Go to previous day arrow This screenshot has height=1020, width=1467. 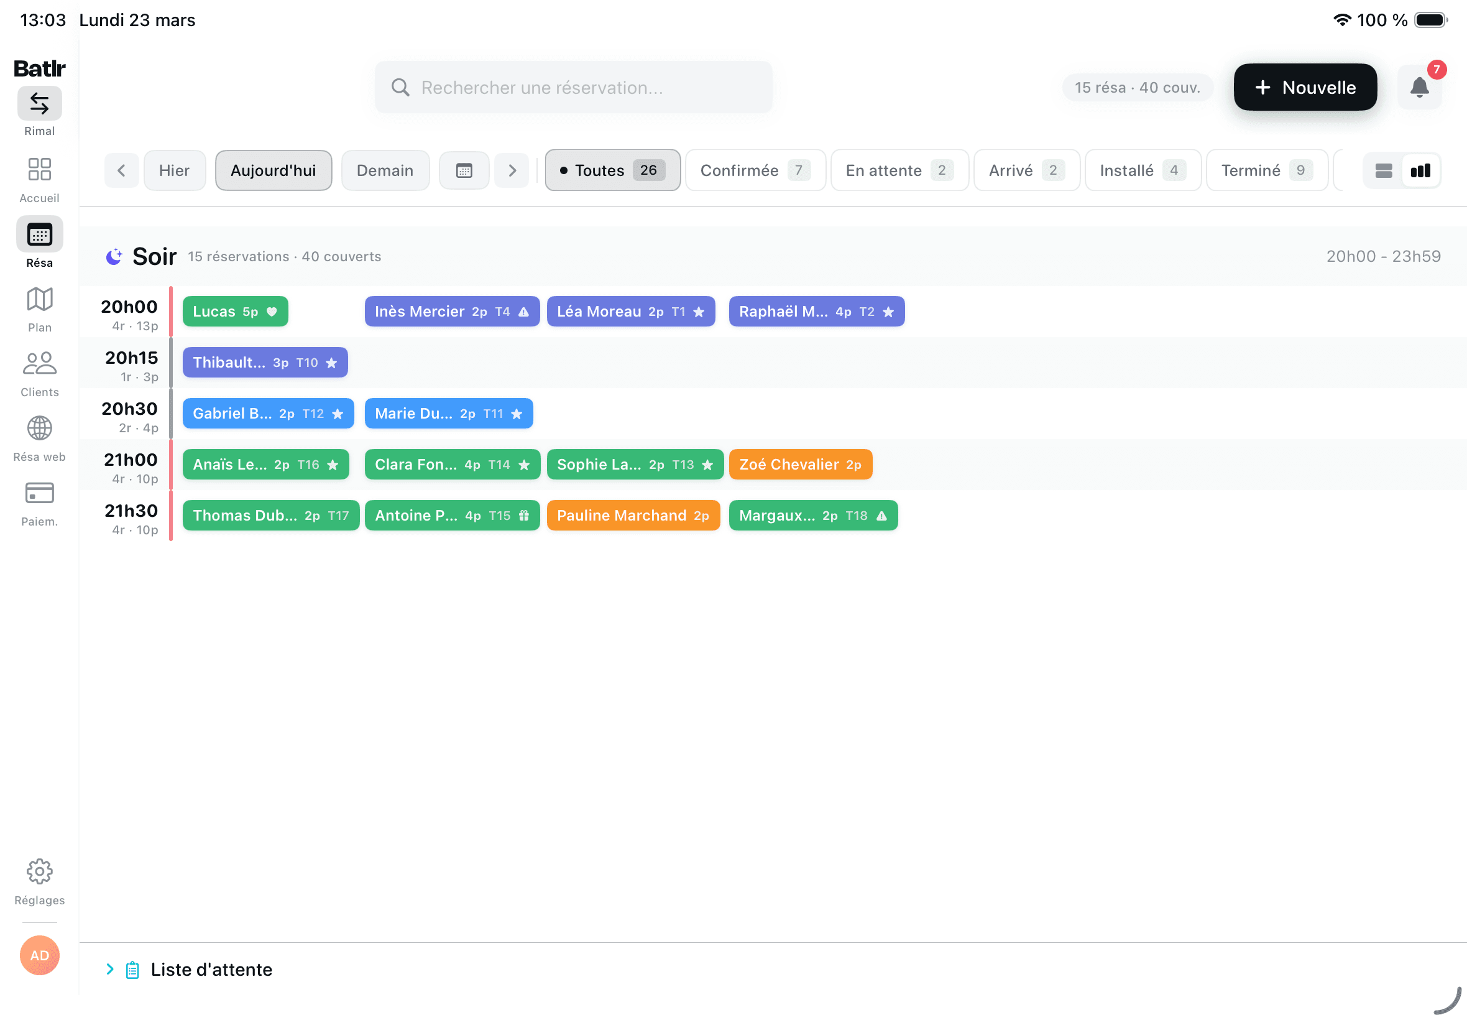click(x=121, y=170)
